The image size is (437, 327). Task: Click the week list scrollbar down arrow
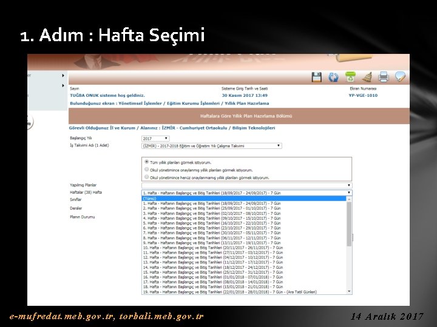click(349, 291)
